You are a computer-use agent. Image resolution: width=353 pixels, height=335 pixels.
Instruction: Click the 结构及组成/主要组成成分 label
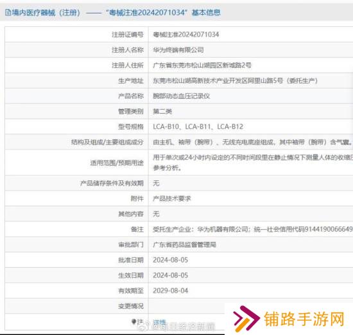point(107,142)
